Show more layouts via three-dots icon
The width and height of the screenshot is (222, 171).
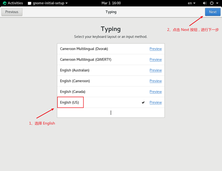click(111, 113)
